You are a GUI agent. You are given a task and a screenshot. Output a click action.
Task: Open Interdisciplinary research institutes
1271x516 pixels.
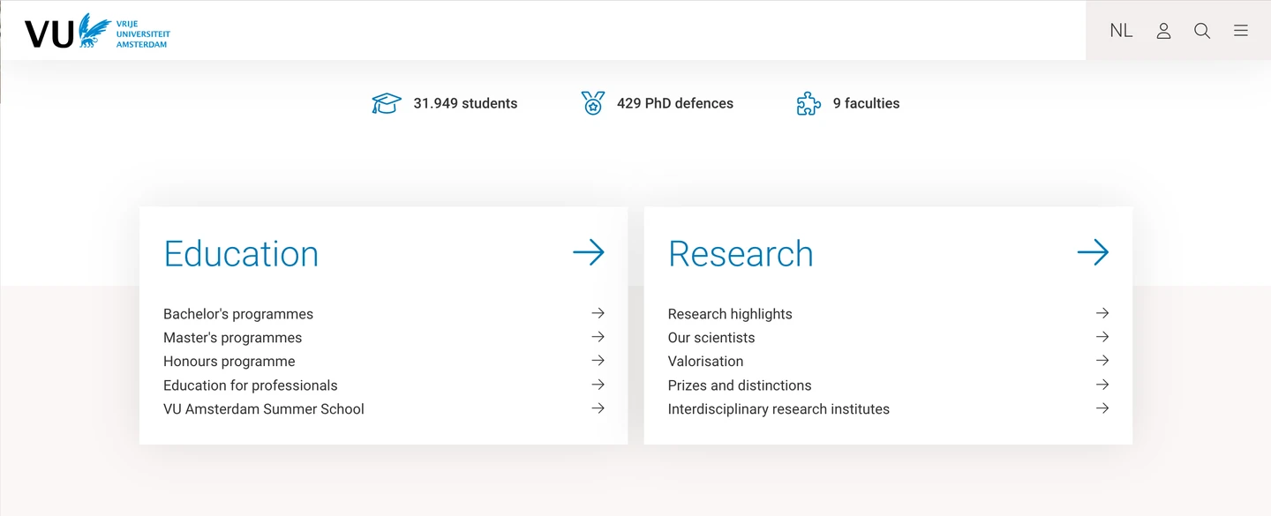pos(778,409)
